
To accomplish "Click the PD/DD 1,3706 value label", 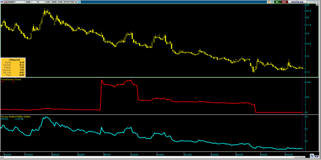I will click(x=12, y=119).
